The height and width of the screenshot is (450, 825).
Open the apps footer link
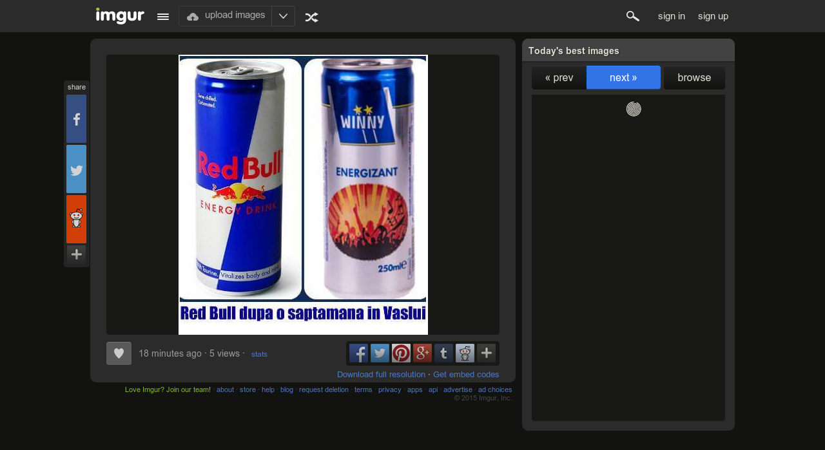415,389
